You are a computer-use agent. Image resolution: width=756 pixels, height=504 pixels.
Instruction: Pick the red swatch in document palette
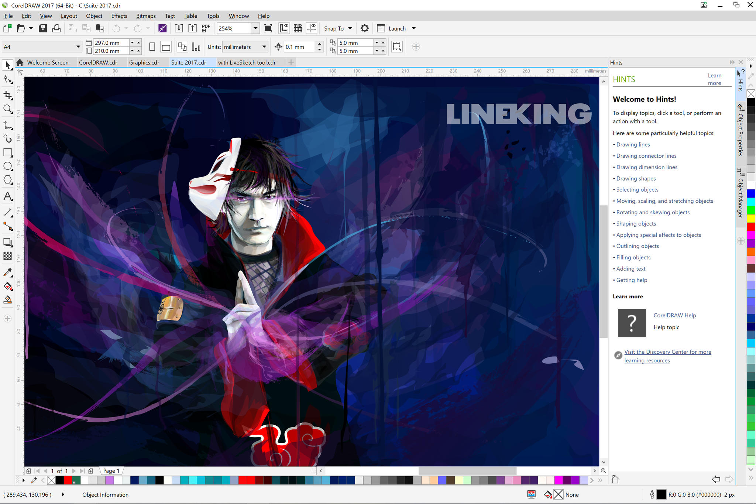68,480
